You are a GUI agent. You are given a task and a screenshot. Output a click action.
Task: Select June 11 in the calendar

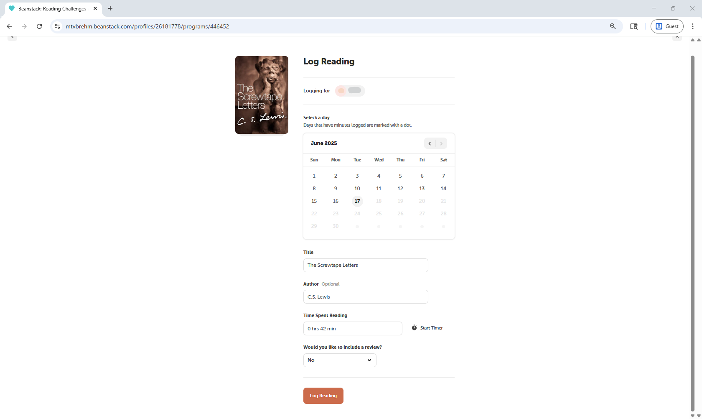click(379, 189)
